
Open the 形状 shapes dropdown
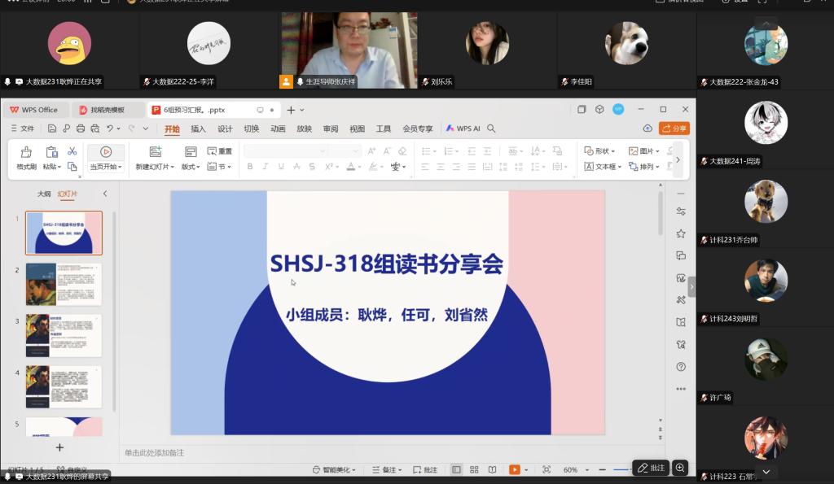[x=600, y=151]
